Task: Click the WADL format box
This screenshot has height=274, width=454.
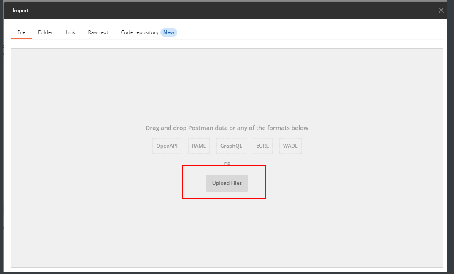Action: coord(290,146)
